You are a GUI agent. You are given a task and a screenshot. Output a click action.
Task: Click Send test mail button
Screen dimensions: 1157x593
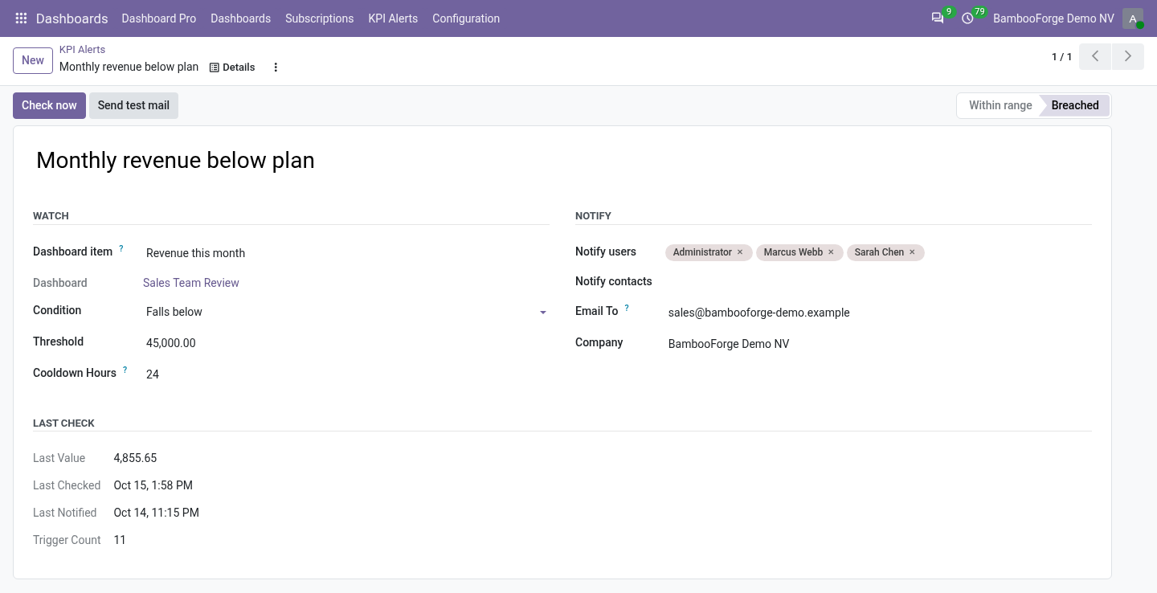coord(133,105)
